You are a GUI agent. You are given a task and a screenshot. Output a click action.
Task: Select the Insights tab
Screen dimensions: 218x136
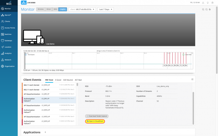coord(63,9)
